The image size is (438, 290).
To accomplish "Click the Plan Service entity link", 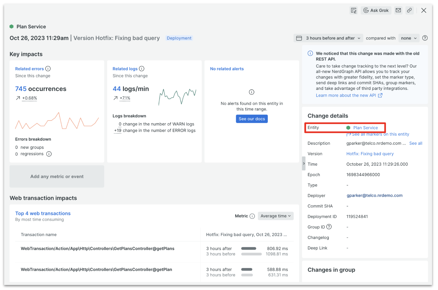I will [x=365, y=128].
